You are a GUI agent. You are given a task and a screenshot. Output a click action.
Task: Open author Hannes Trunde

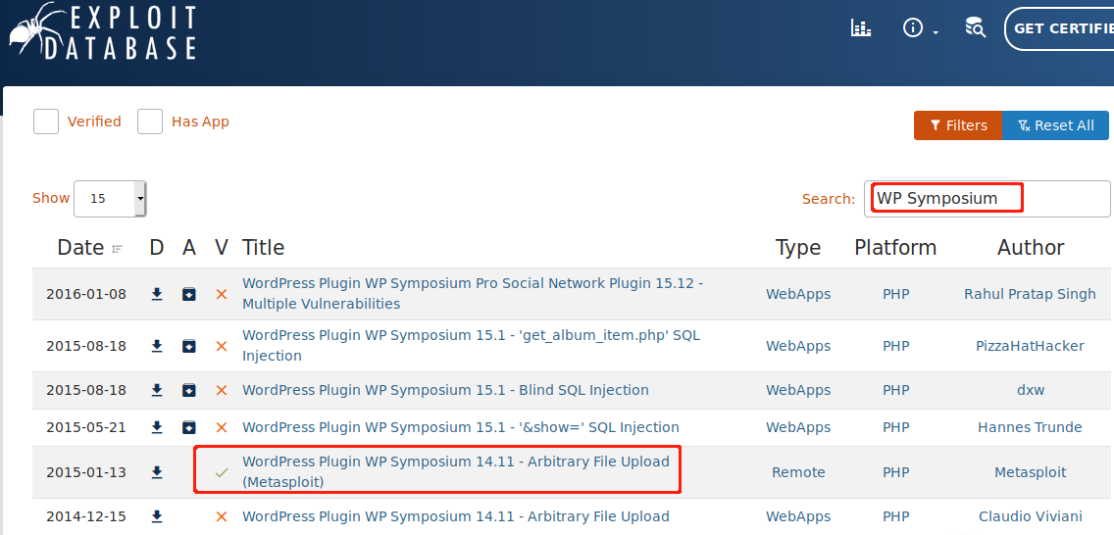(x=1030, y=427)
